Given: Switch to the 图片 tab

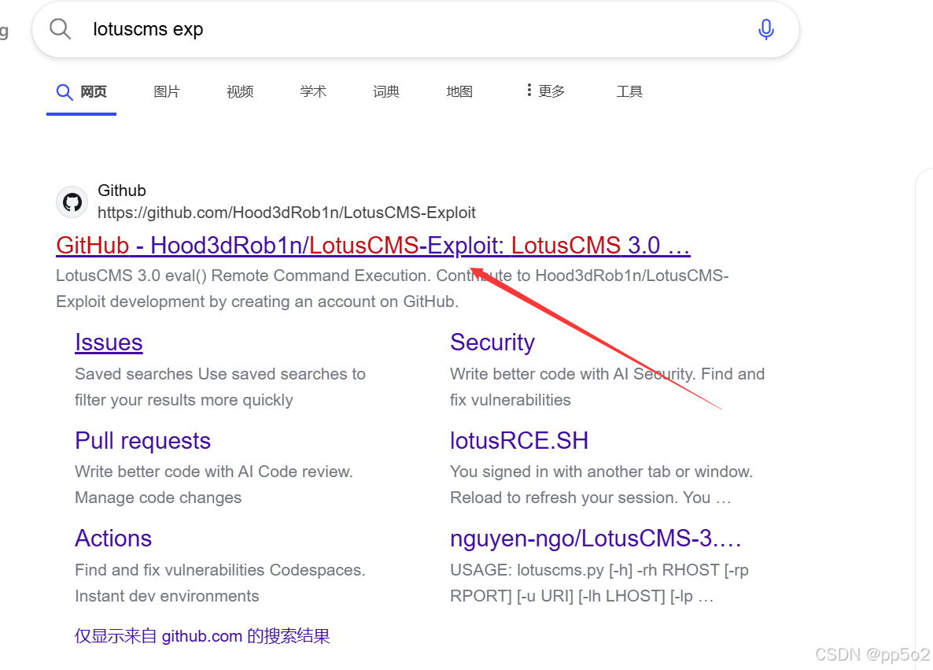Looking at the screenshot, I should pyautogui.click(x=167, y=91).
